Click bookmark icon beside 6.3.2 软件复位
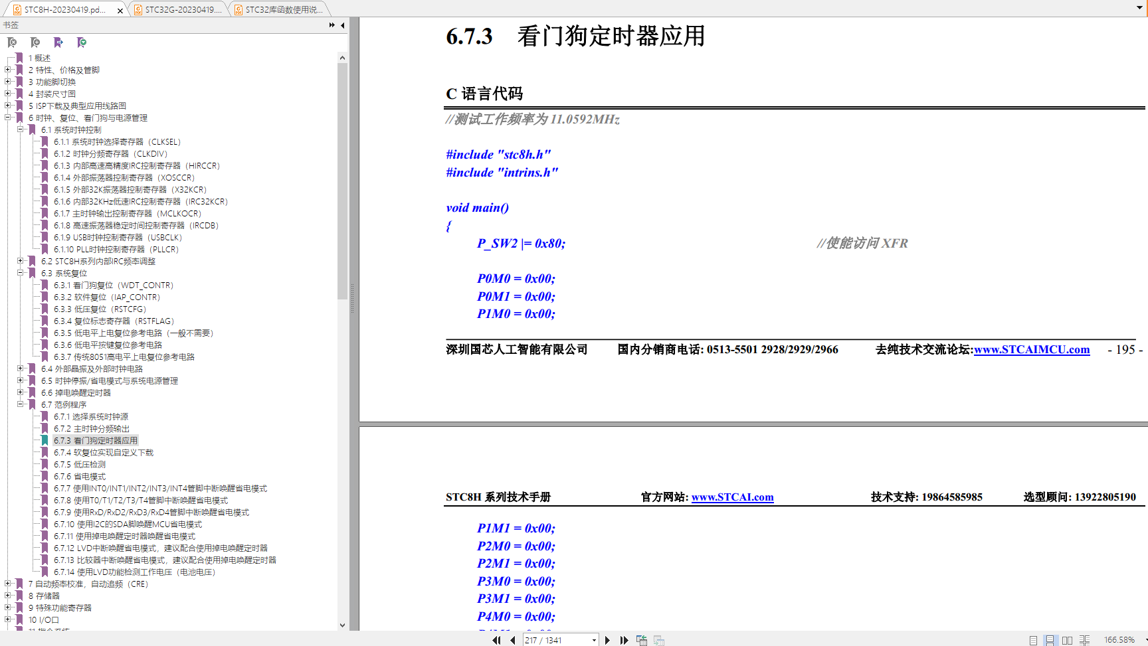Image resolution: width=1148 pixels, height=646 pixels. [x=45, y=297]
